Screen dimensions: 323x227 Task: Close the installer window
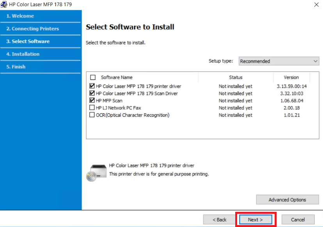(x=316, y=5)
